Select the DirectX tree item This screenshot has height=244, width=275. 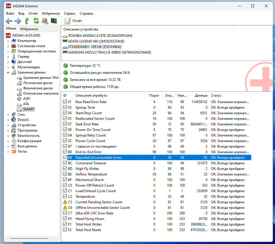(23, 120)
